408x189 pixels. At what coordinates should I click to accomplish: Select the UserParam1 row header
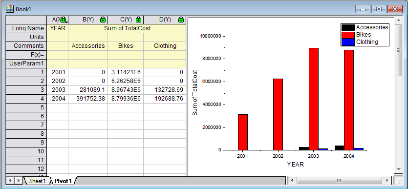26,63
